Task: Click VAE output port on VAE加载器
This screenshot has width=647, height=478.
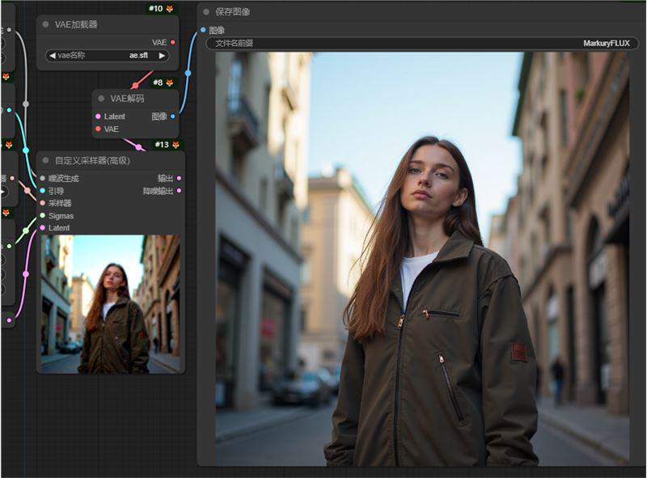Action: coord(173,42)
